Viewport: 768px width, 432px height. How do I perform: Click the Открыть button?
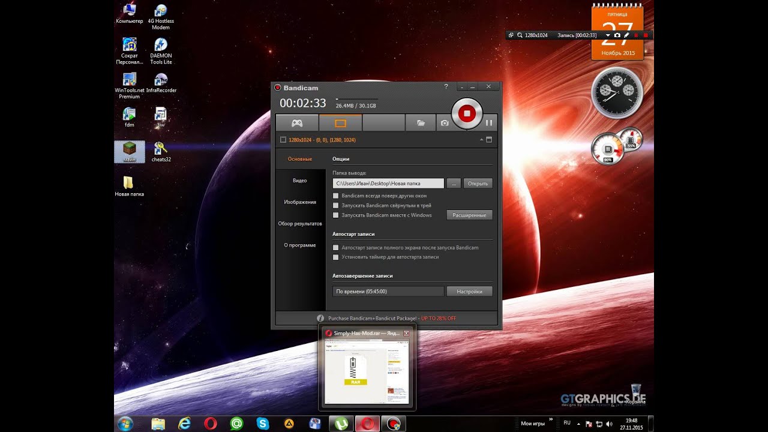(478, 184)
